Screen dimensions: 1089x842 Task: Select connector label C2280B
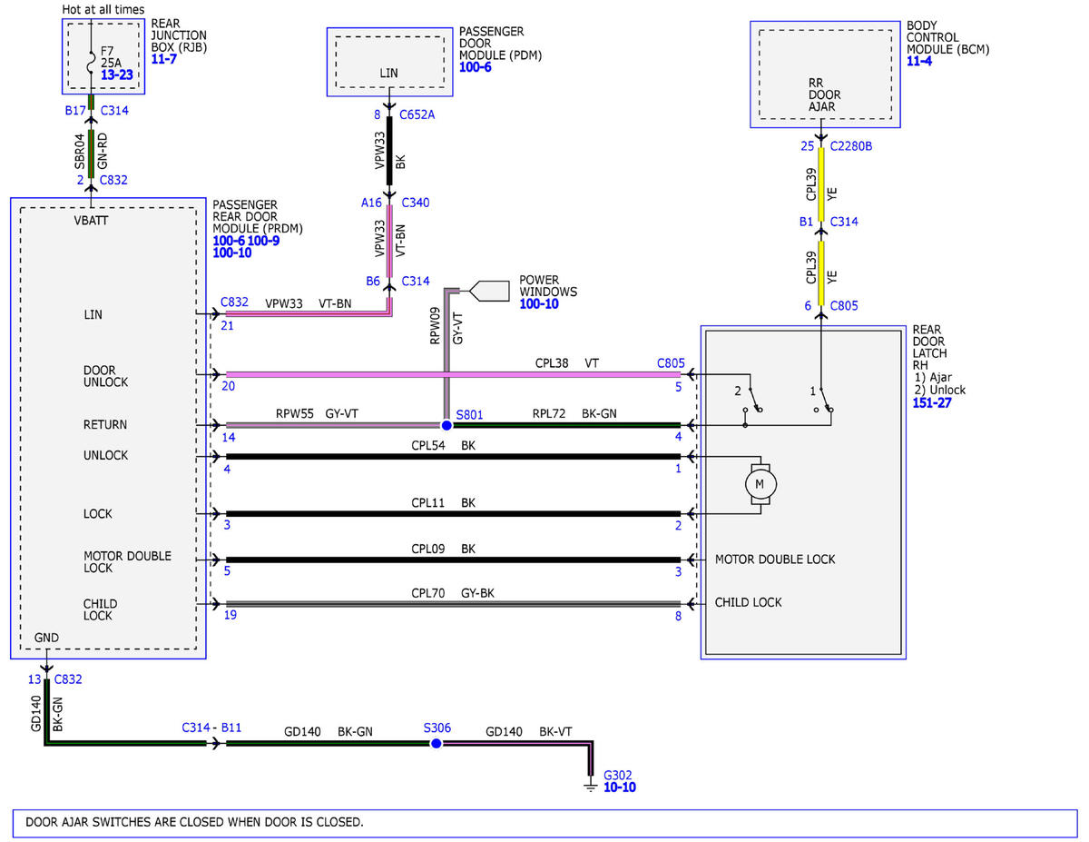pyautogui.click(x=851, y=145)
